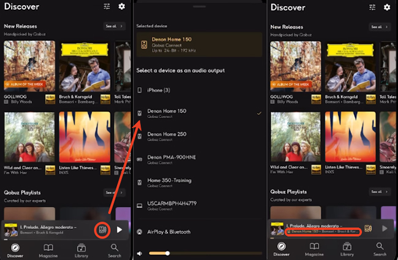Tap 'INXS' artist name on left screen
The height and width of the screenshot is (260, 398).
64,173
